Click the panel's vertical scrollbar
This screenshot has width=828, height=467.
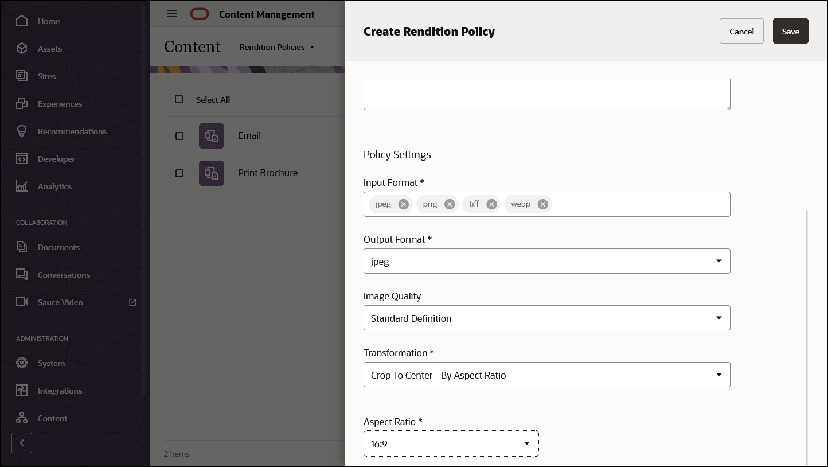pyautogui.click(x=807, y=338)
